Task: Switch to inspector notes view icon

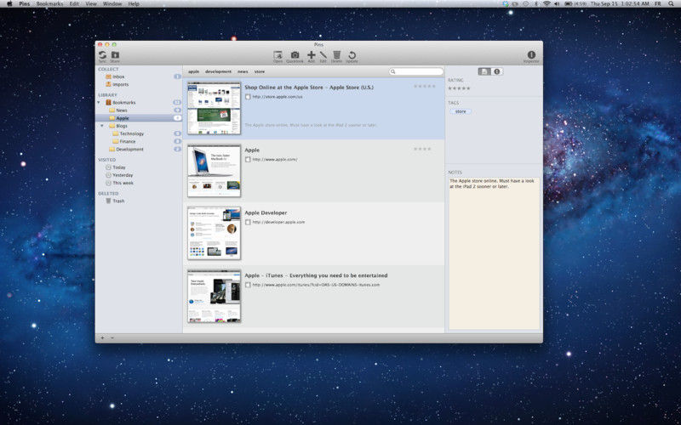Action: [x=484, y=71]
